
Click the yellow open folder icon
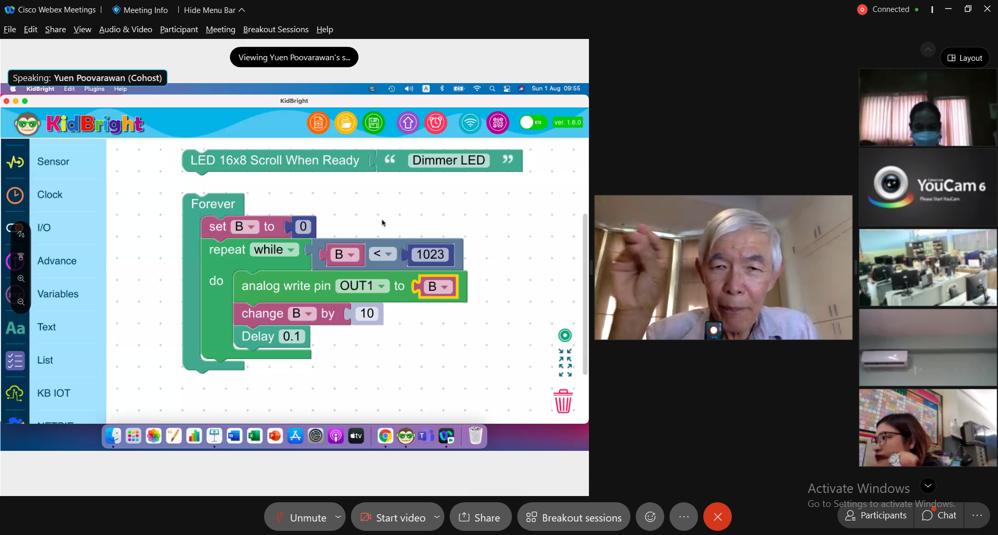point(346,123)
